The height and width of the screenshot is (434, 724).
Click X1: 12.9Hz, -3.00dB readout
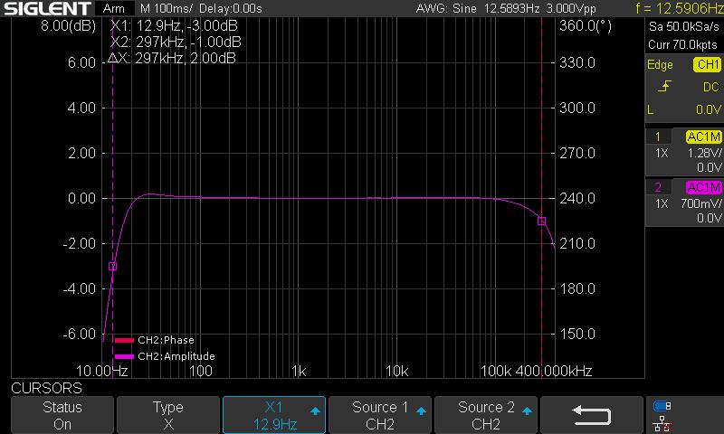(x=174, y=25)
